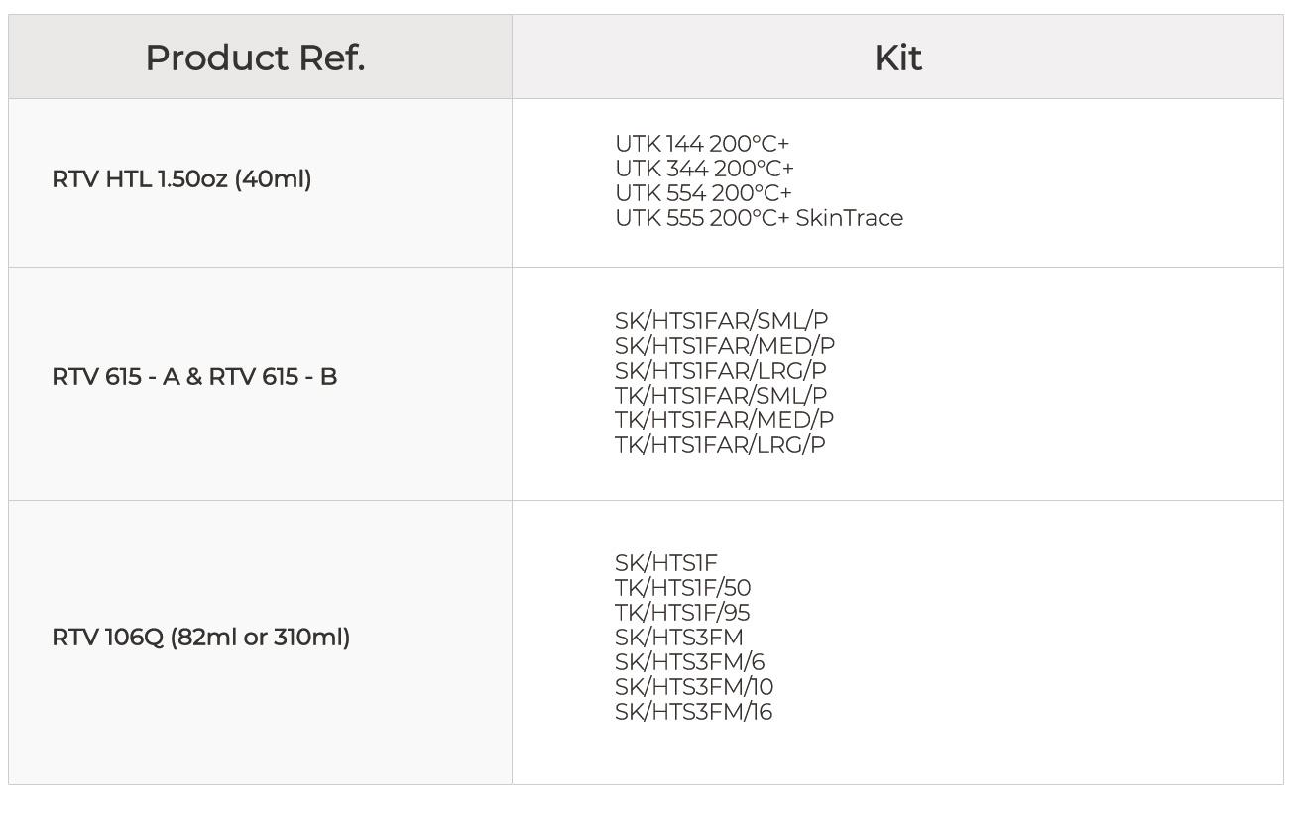
Task: Click kit TK/HTS1FAR/MED/P
Action: (x=724, y=420)
